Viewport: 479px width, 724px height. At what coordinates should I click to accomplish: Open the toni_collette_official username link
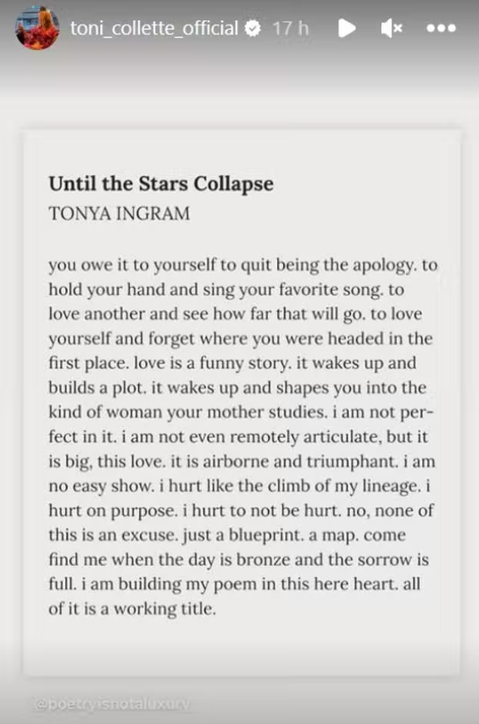coord(154,28)
